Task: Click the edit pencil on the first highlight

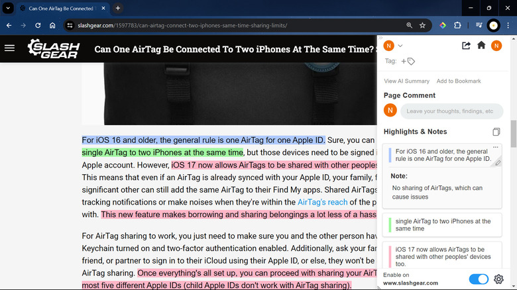Action: (x=497, y=162)
